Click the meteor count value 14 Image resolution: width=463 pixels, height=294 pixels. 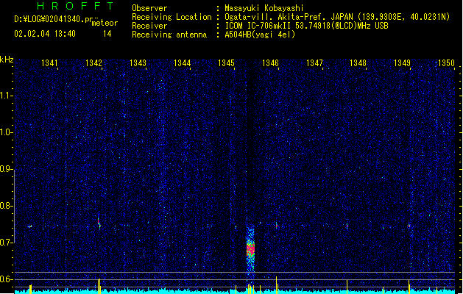[x=107, y=34]
